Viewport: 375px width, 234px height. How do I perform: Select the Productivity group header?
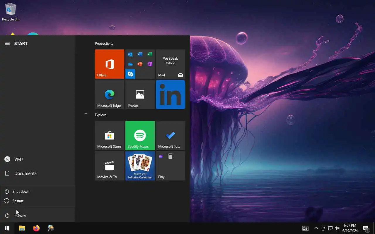pos(104,44)
